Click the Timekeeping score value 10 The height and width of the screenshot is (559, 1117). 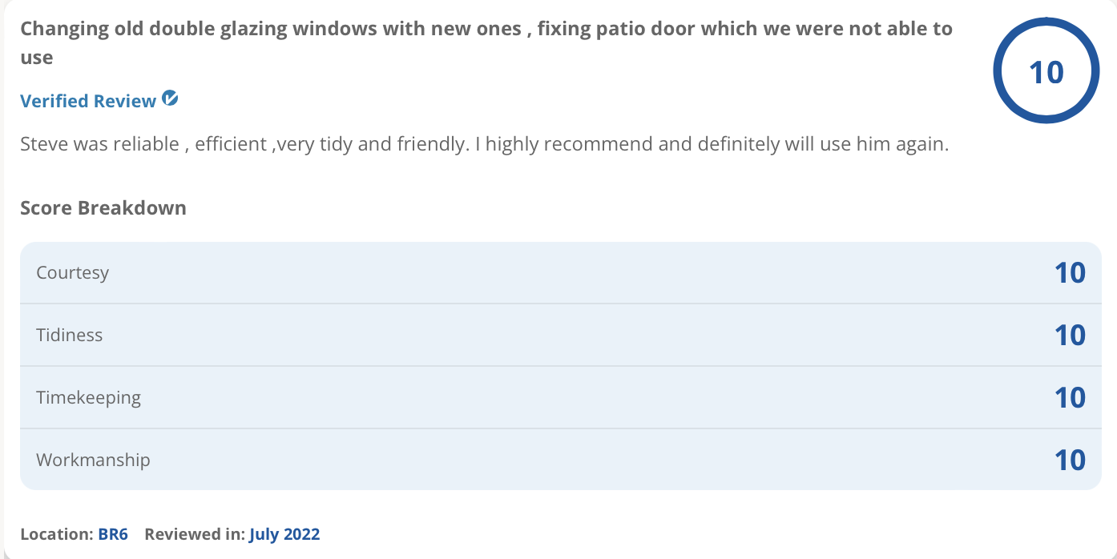(1070, 398)
